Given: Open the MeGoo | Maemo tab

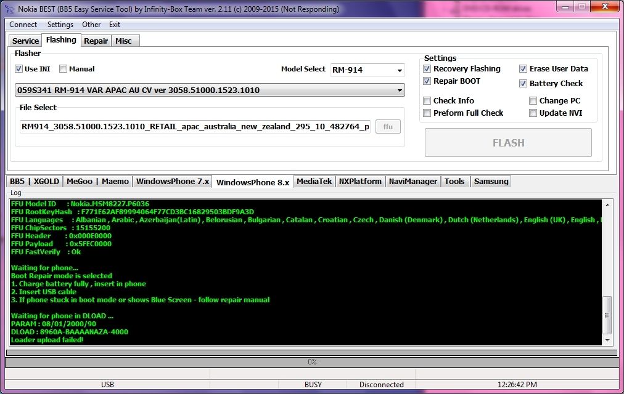Looking at the screenshot, I should 97,182.
